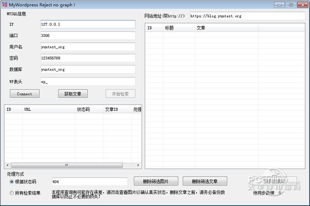Screen dimensions: 310x206
Task: Click the 文章 column header
Action: click(x=227, y=28)
